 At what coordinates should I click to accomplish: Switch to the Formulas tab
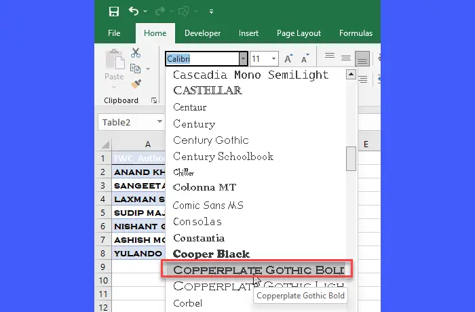pyautogui.click(x=356, y=33)
